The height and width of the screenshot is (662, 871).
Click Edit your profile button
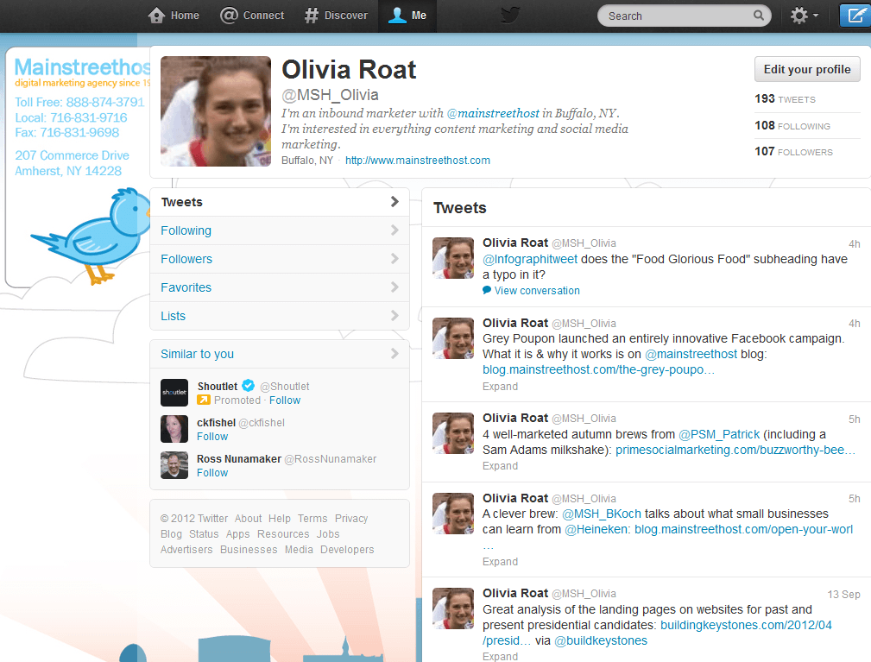(807, 69)
